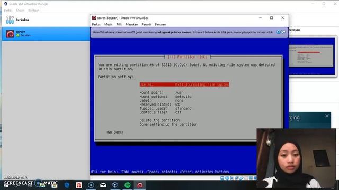Viewport: 339px width, 190px height.
Task: Switch to the Debian VM taskbar icon
Action: click(140, 185)
